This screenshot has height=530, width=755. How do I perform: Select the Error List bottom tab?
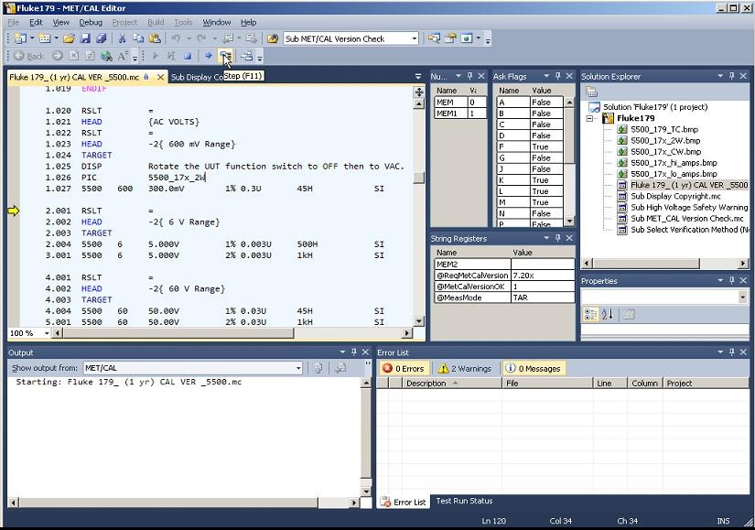pyautogui.click(x=404, y=502)
